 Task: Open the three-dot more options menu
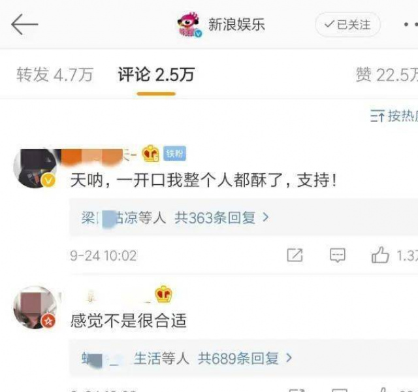tap(411, 25)
